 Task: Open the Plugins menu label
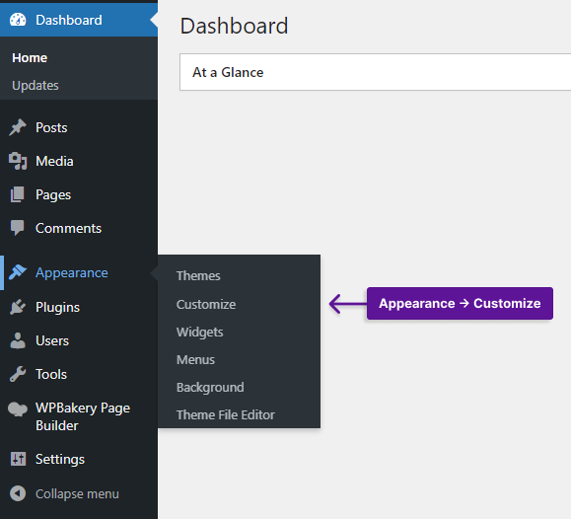[x=57, y=307]
